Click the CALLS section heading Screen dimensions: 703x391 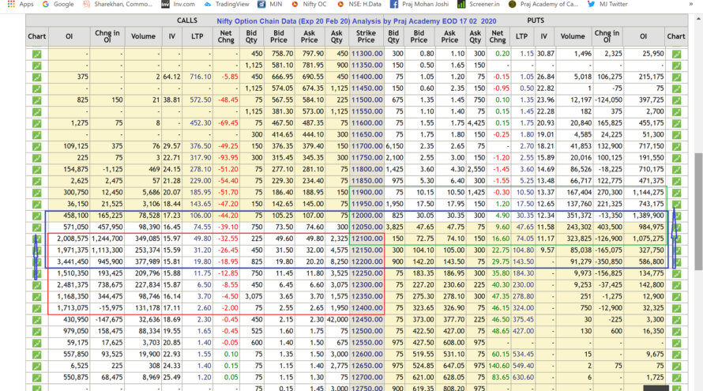(187, 21)
